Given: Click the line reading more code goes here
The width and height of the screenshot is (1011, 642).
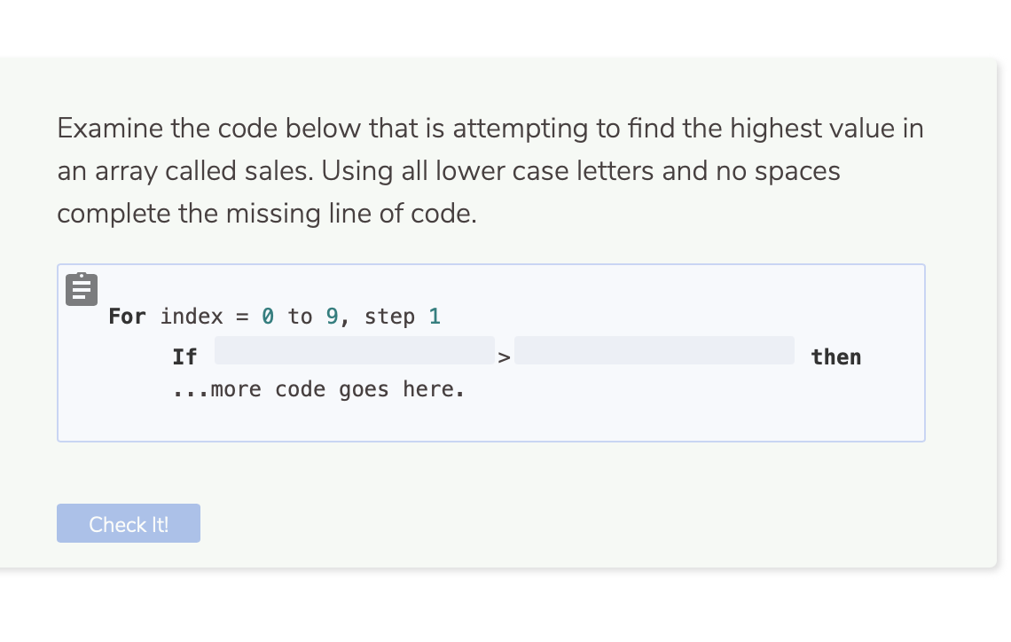Looking at the screenshot, I should tap(319, 388).
